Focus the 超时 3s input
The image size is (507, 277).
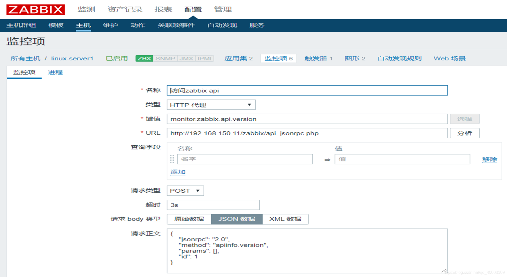(x=213, y=205)
